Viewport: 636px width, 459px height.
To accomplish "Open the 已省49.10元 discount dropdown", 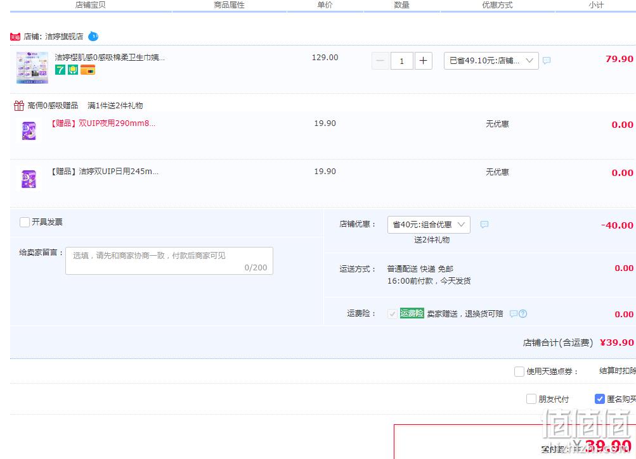I will [x=491, y=61].
